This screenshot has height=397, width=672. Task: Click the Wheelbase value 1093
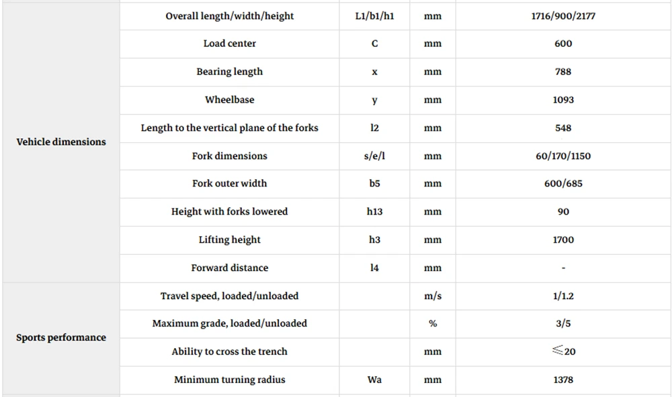pos(563,100)
